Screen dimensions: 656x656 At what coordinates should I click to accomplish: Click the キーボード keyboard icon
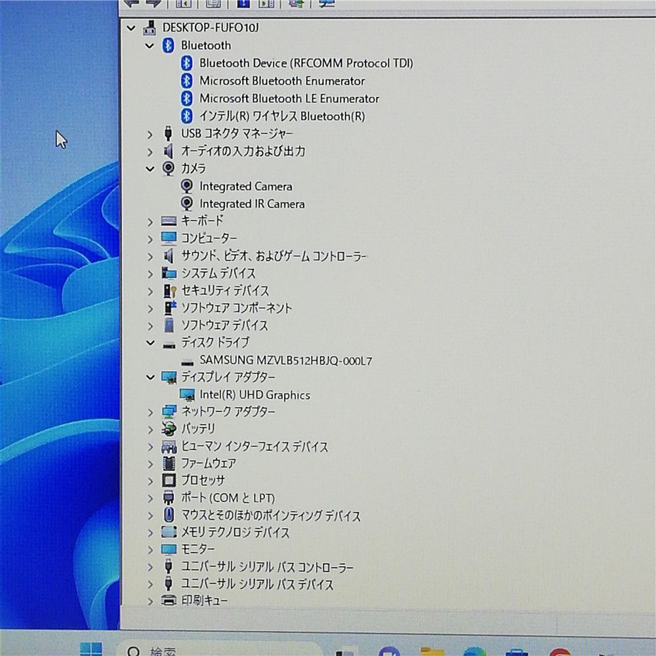coord(169,221)
